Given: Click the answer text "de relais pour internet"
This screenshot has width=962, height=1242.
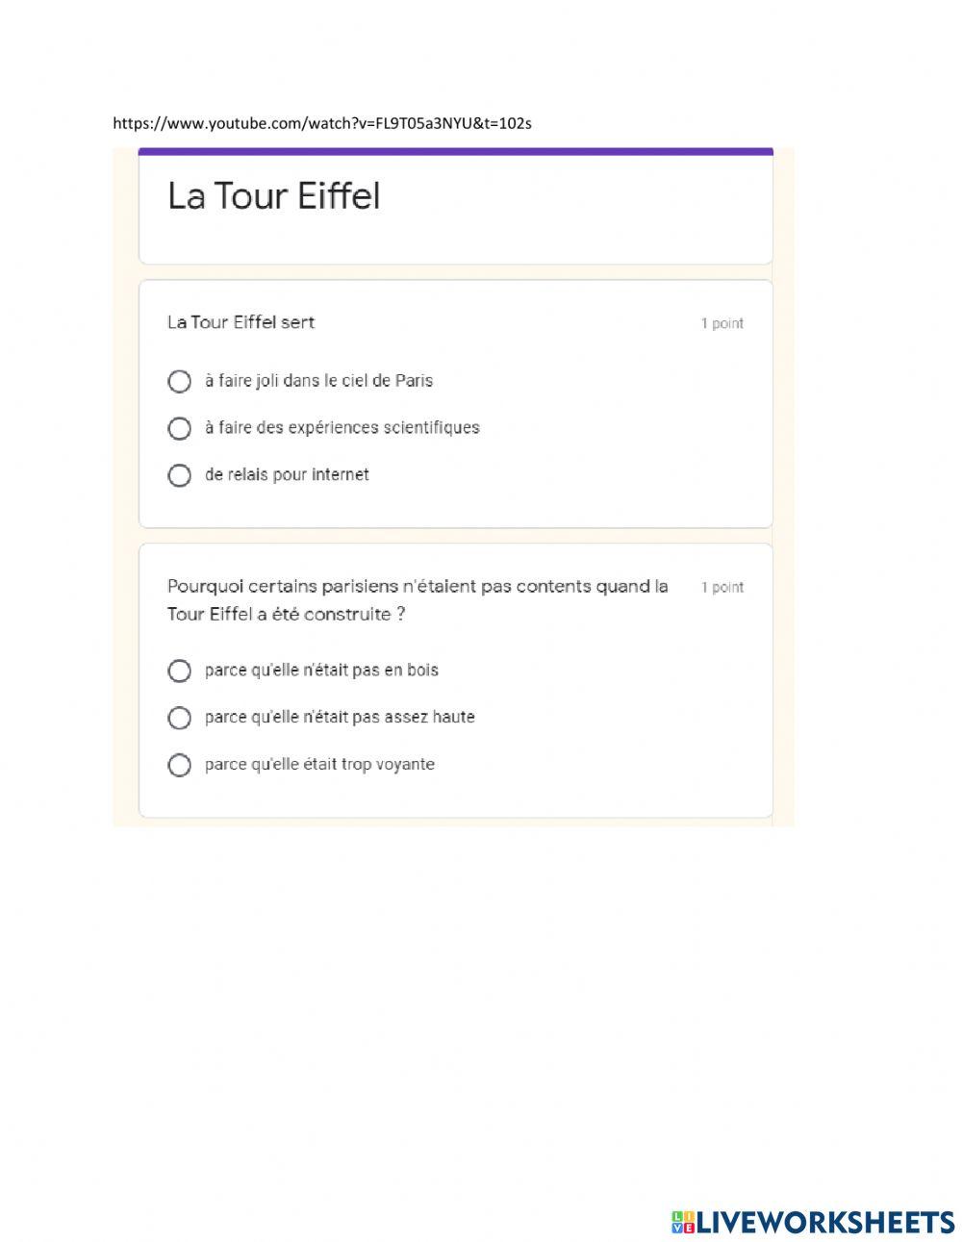Looking at the screenshot, I should pos(287,475).
